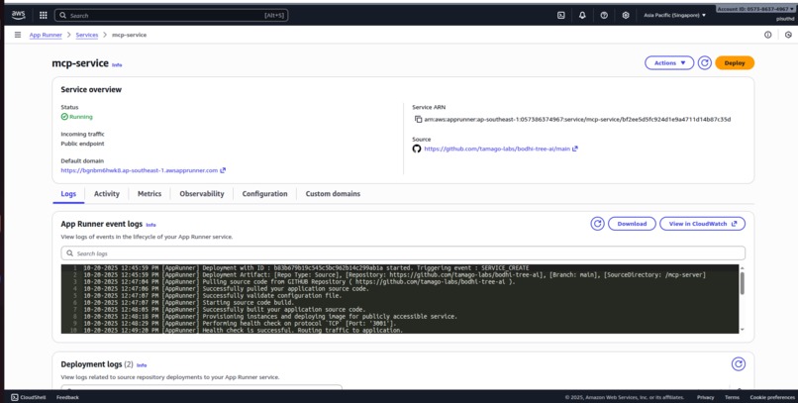Go to the Custom domains tab
The image size is (798, 403).
(333, 194)
